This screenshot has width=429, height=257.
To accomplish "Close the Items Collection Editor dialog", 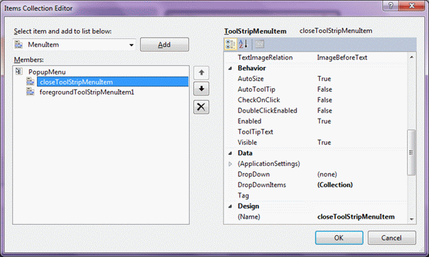I will pyautogui.click(x=412, y=5).
